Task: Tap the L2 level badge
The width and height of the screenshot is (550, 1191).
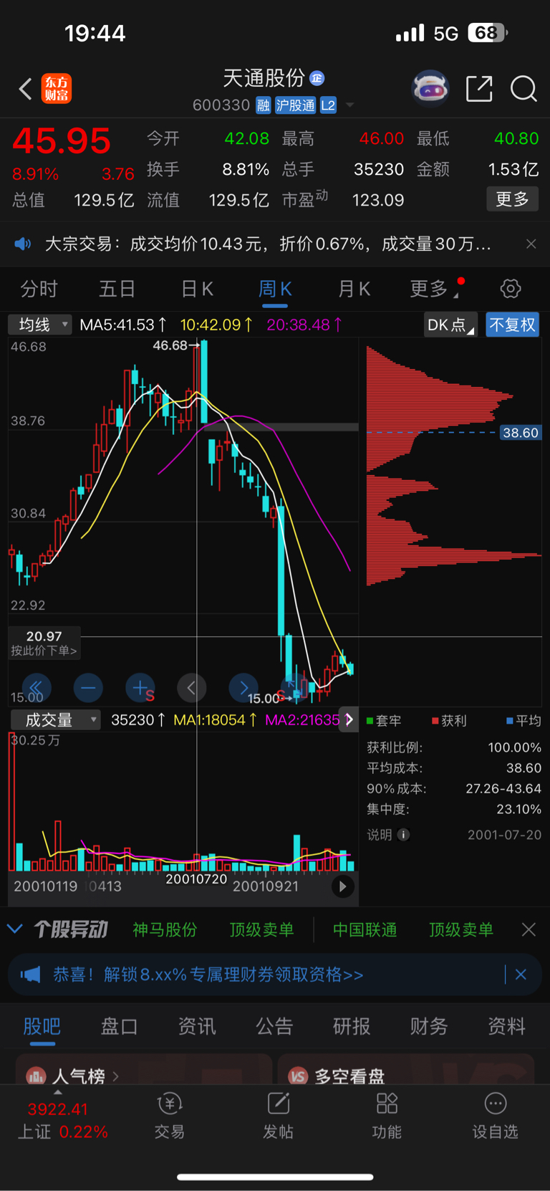Action: [328, 105]
